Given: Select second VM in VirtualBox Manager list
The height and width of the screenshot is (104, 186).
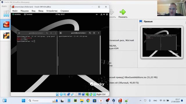Looking at the screenshot, I should (x=6, y=36).
